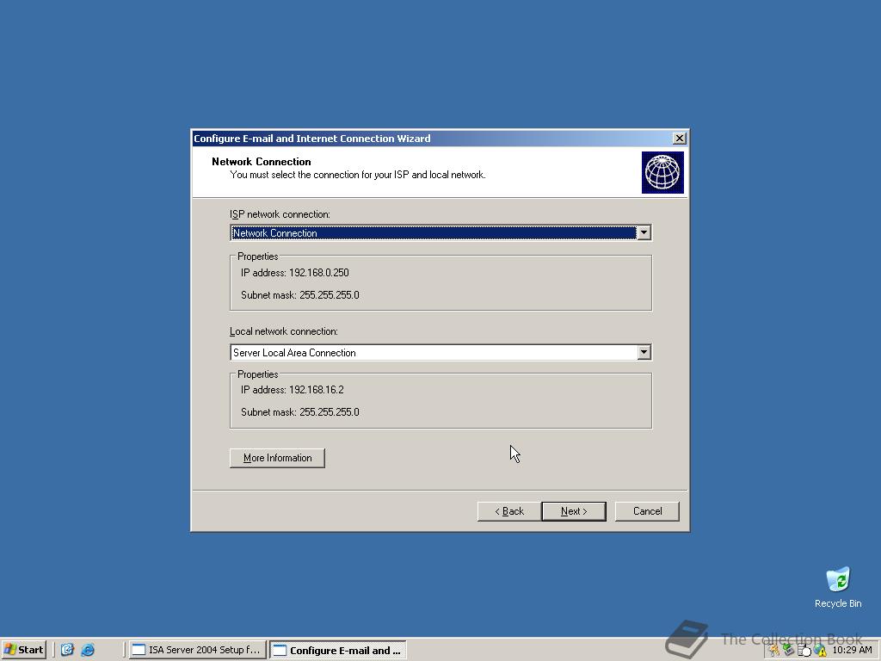Open the Start menu
The height and width of the screenshot is (661, 881).
click(23, 650)
